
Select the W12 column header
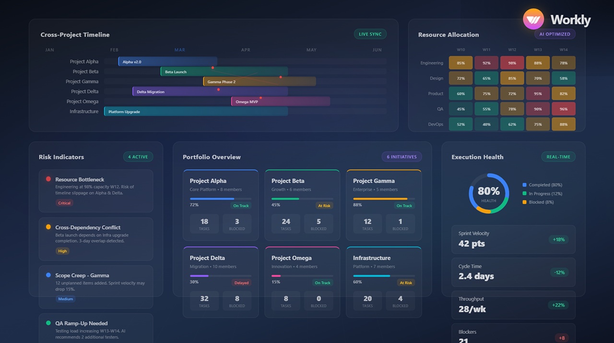tap(512, 50)
